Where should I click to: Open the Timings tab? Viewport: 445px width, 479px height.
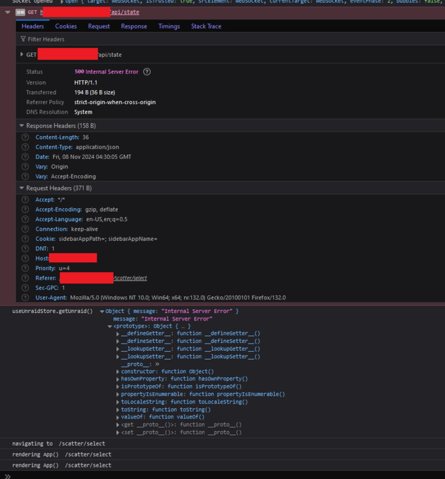(169, 26)
